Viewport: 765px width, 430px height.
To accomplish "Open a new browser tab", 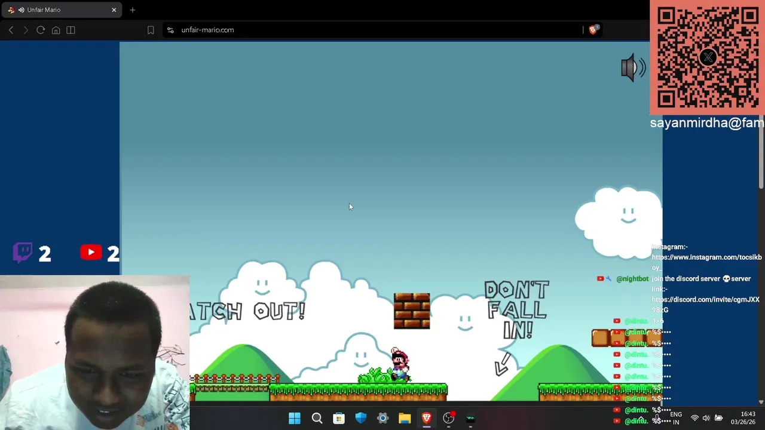I will click(133, 10).
